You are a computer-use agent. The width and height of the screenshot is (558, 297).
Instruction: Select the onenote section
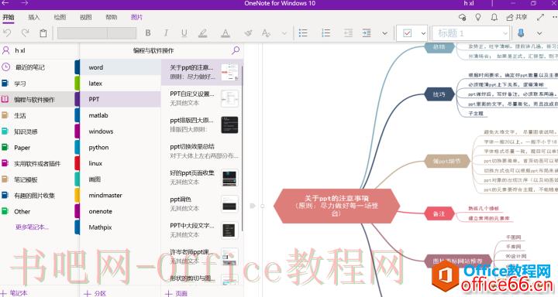tap(120, 211)
